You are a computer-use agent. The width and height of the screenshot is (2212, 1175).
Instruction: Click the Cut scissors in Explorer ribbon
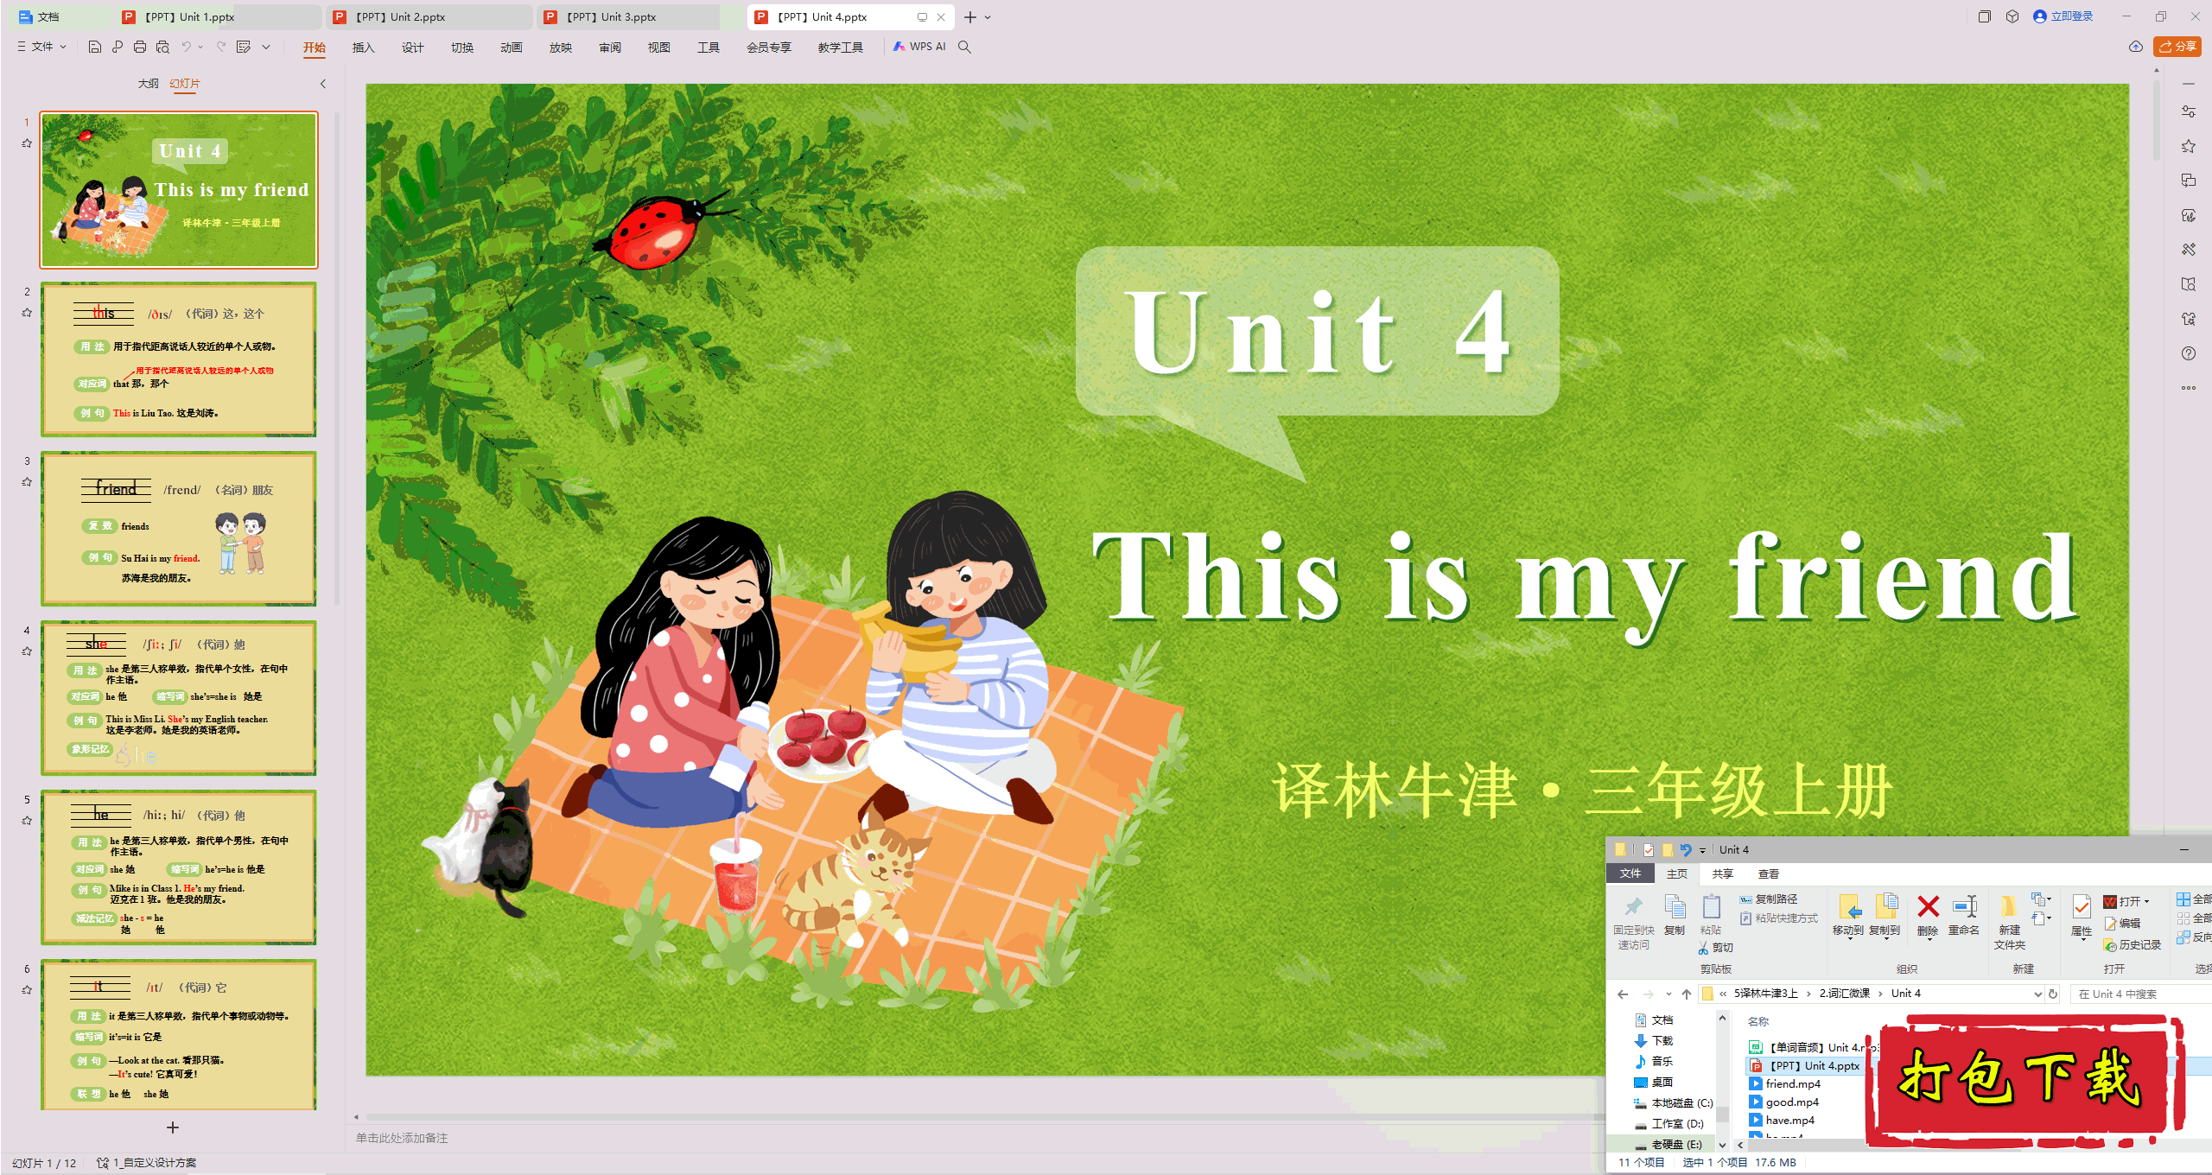coord(1704,948)
